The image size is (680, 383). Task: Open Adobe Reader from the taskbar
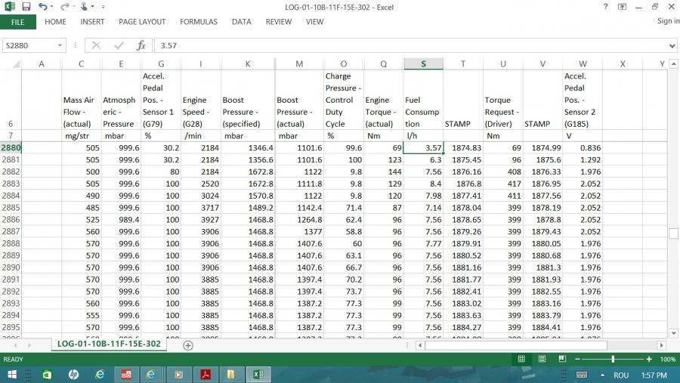point(204,375)
